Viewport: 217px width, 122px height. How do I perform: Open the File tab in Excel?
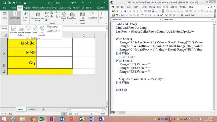5,8
